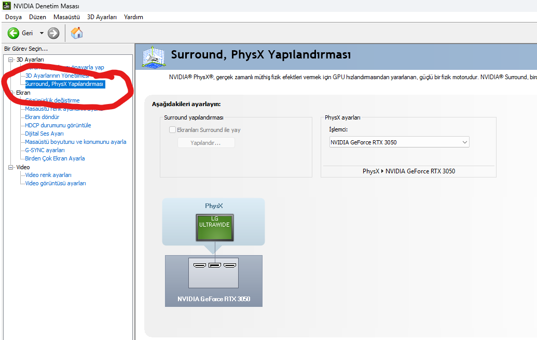Screen dimensions: 537x340
Task: Open Dijital Ses Ayarı link
Action: (44, 134)
